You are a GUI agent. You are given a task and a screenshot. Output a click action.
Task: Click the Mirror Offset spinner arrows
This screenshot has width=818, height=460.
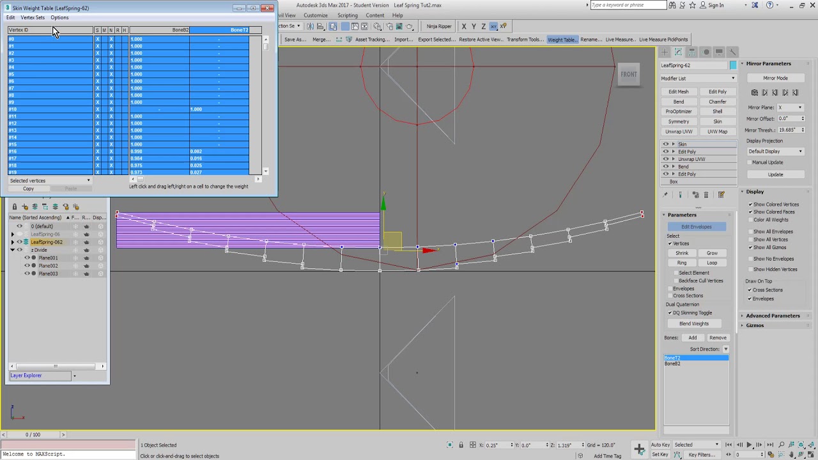pyautogui.click(x=803, y=119)
